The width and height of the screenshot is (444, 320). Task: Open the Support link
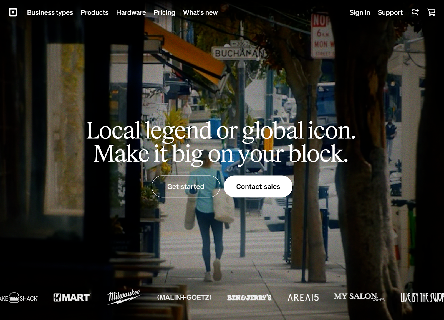click(x=390, y=12)
